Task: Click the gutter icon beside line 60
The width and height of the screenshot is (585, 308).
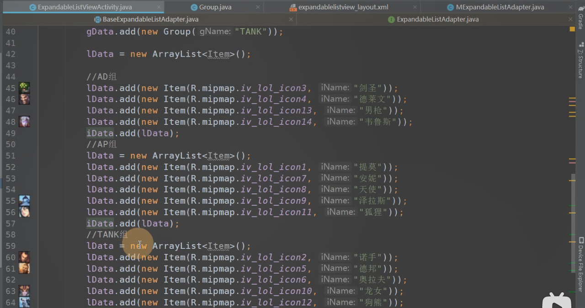Action: pyautogui.click(x=24, y=257)
